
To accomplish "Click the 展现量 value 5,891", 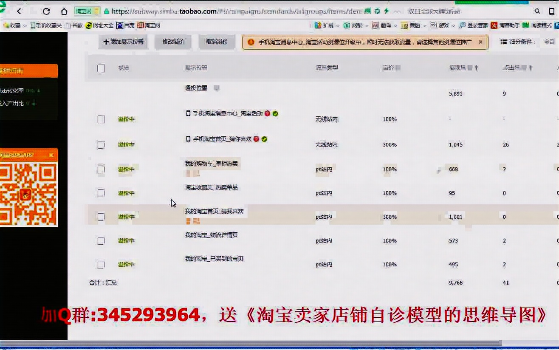I will click(455, 94).
